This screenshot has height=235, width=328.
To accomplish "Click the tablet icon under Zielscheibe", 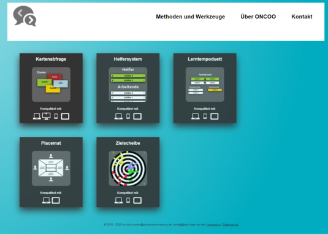I will point(137,200).
